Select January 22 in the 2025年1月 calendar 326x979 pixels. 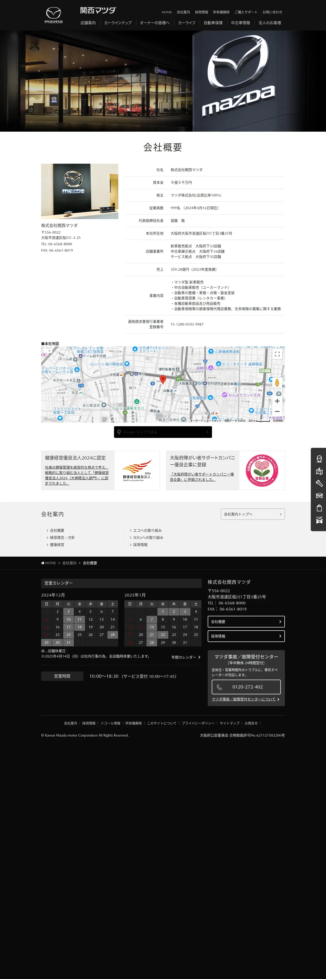click(x=163, y=634)
